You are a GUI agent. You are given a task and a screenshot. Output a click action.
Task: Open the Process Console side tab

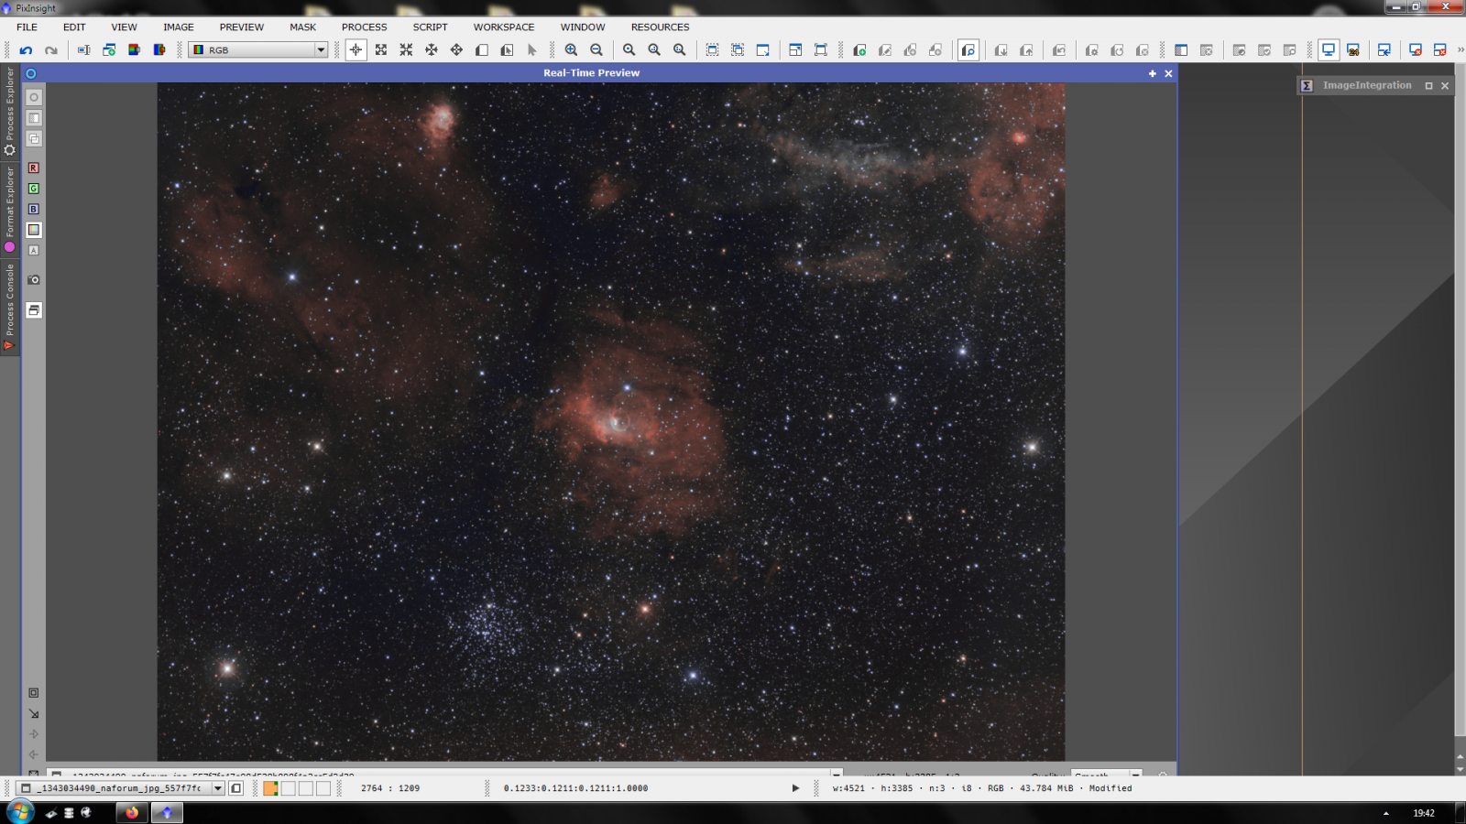10,307
